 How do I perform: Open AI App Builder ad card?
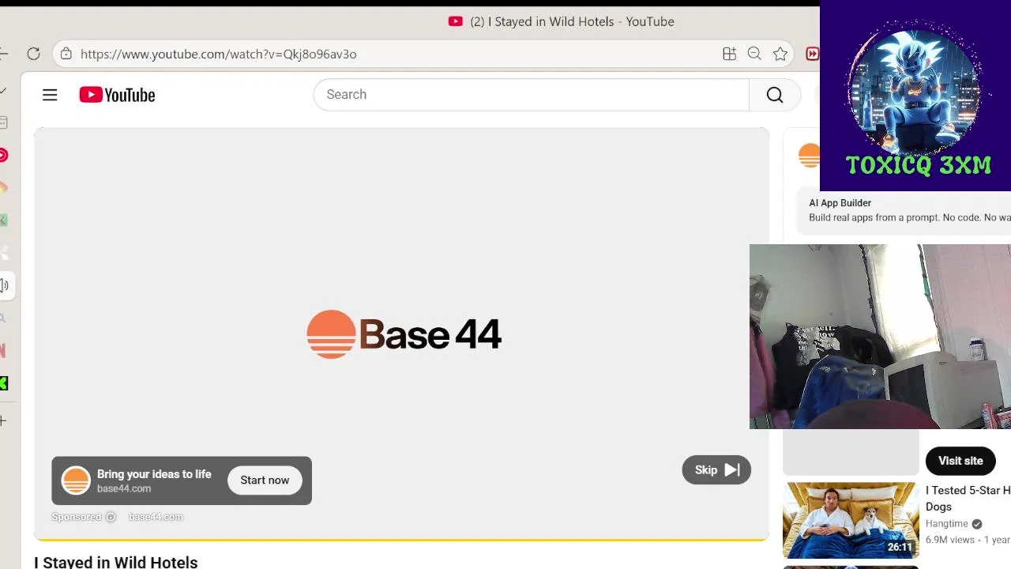click(x=904, y=210)
